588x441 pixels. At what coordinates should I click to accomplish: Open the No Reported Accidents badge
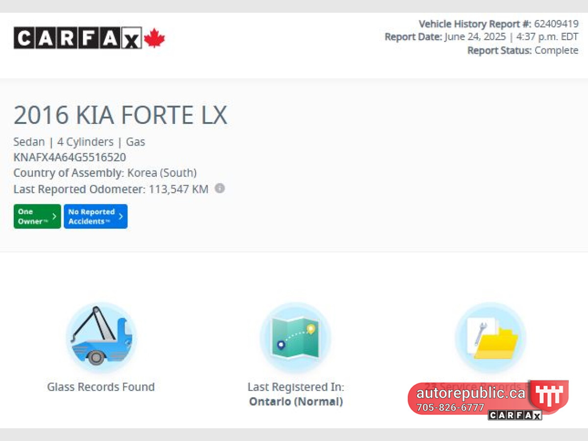[x=96, y=217]
